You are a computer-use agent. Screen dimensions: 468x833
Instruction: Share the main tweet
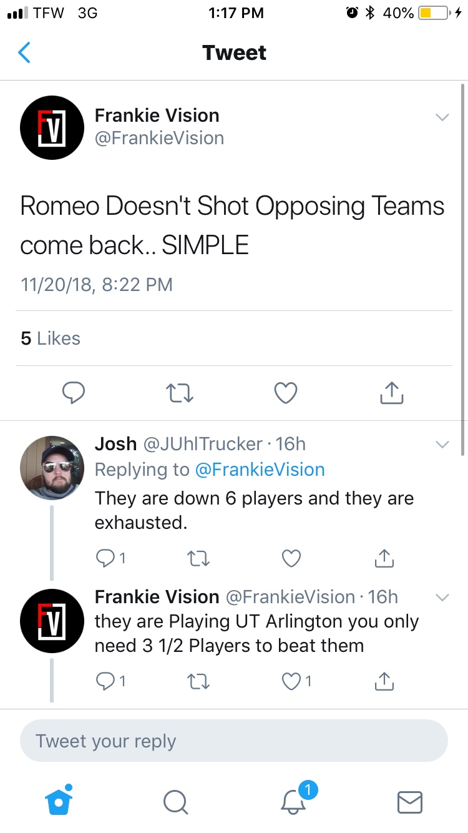click(392, 393)
